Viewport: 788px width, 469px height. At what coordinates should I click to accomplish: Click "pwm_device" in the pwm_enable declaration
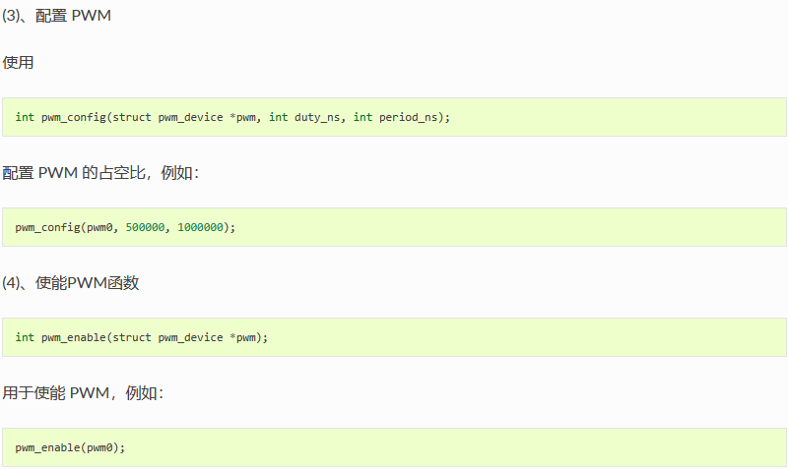(x=190, y=337)
